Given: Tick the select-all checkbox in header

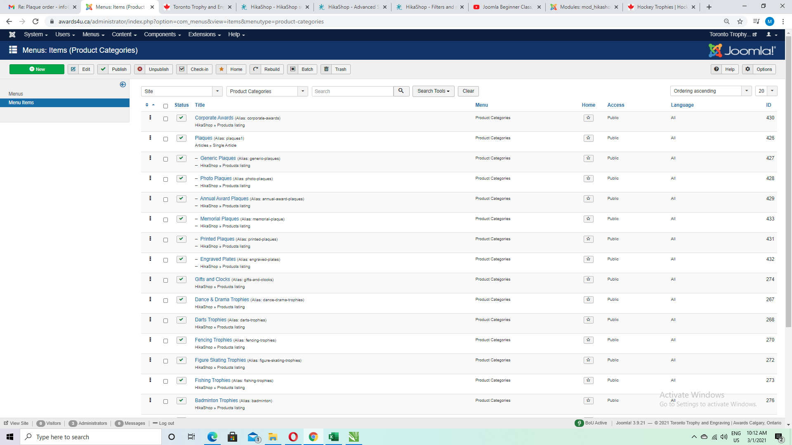Looking at the screenshot, I should (x=165, y=106).
